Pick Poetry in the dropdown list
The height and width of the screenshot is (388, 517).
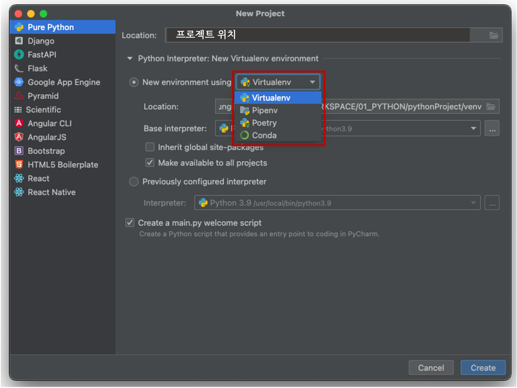coord(264,123)
